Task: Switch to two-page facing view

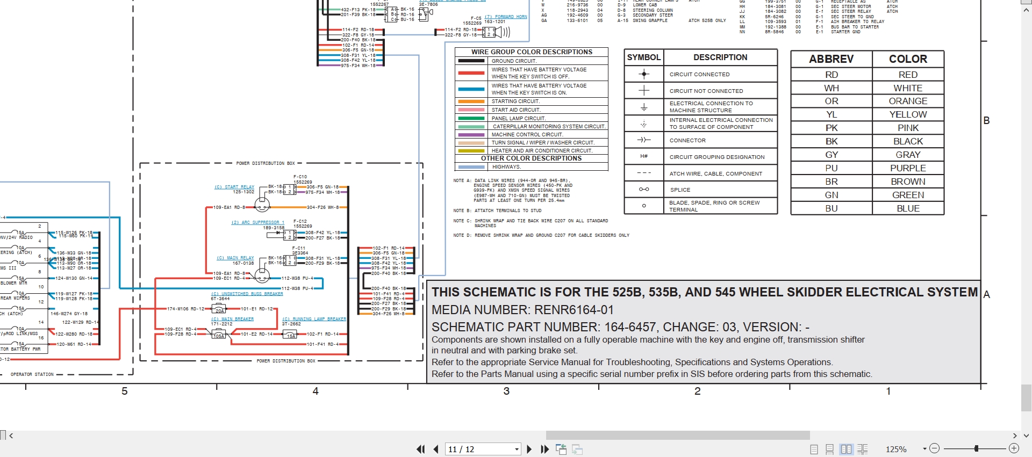Action: point(847,449)
